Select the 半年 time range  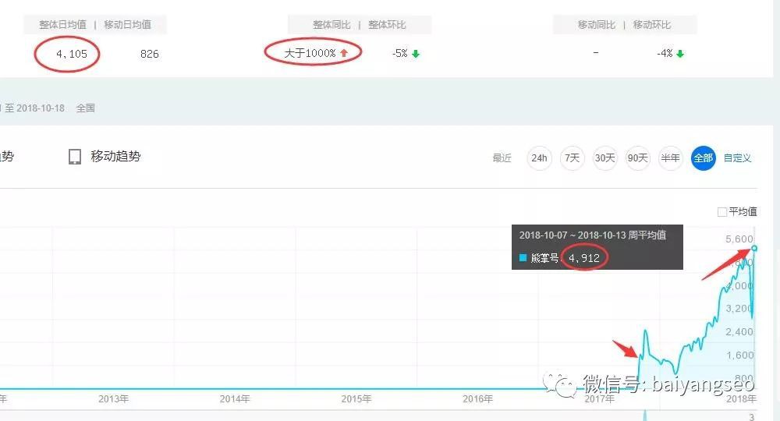pyautogui.click(x=670, y=158)
